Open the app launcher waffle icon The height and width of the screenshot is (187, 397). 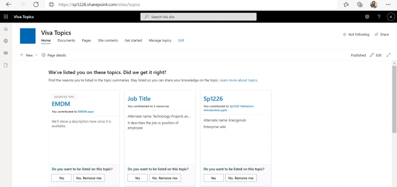(6, 17)
